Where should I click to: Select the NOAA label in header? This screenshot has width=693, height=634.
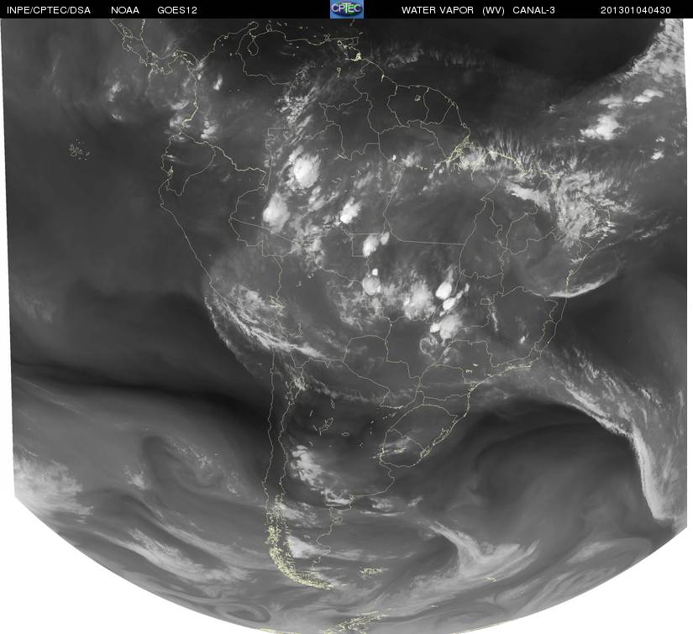pos(125,10)
